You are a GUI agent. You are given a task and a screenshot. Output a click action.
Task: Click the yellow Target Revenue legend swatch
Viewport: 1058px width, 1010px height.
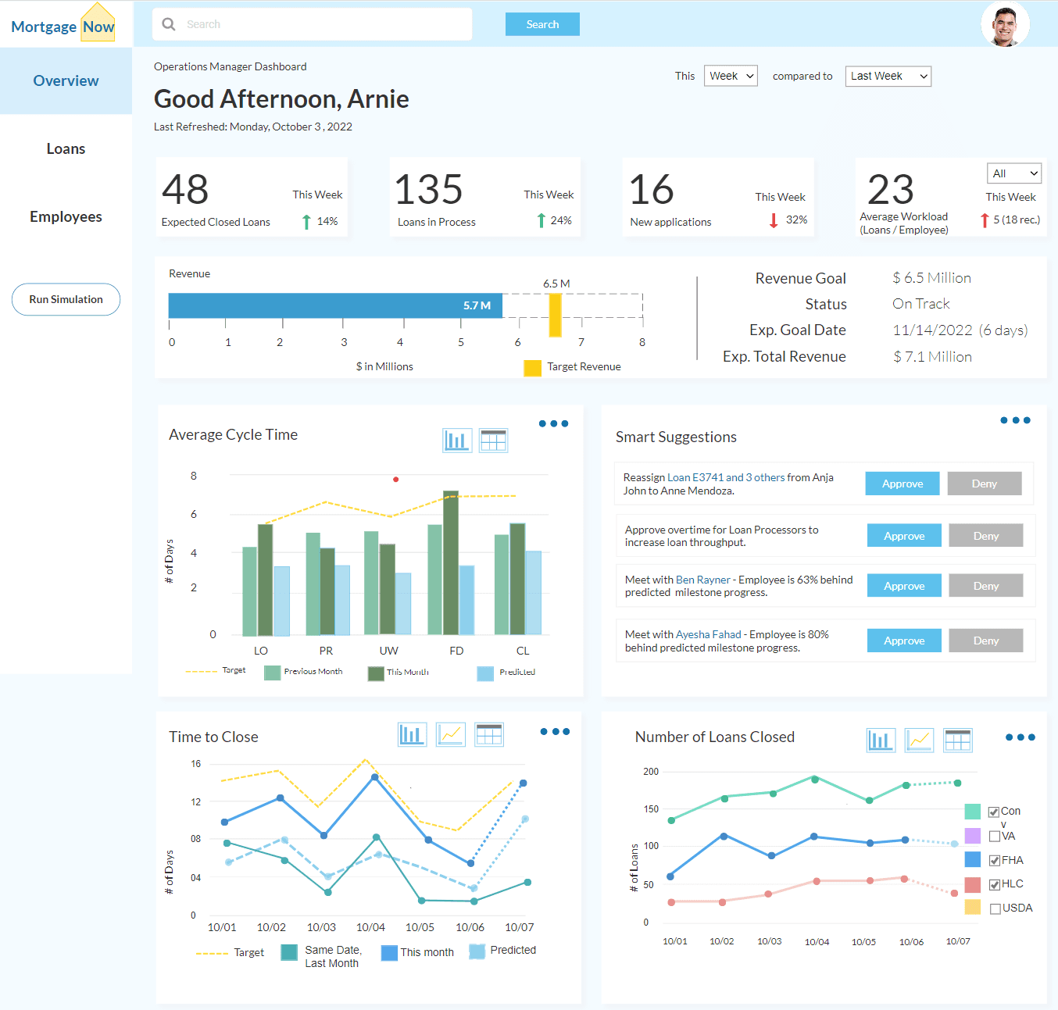532,368
